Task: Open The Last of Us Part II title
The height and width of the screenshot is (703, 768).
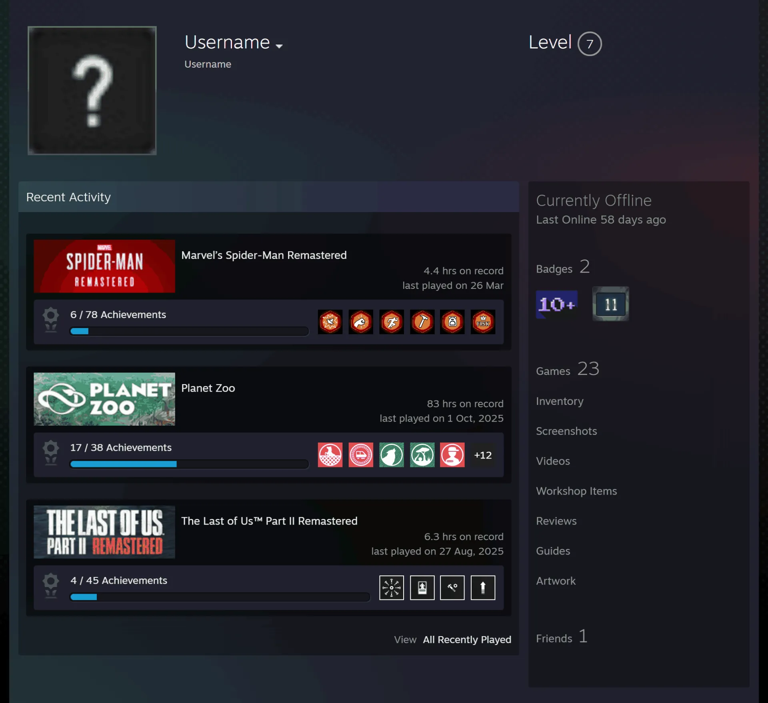Action: [269, 521]
